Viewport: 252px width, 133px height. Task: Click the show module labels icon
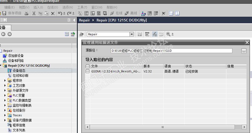click(139, 34)
